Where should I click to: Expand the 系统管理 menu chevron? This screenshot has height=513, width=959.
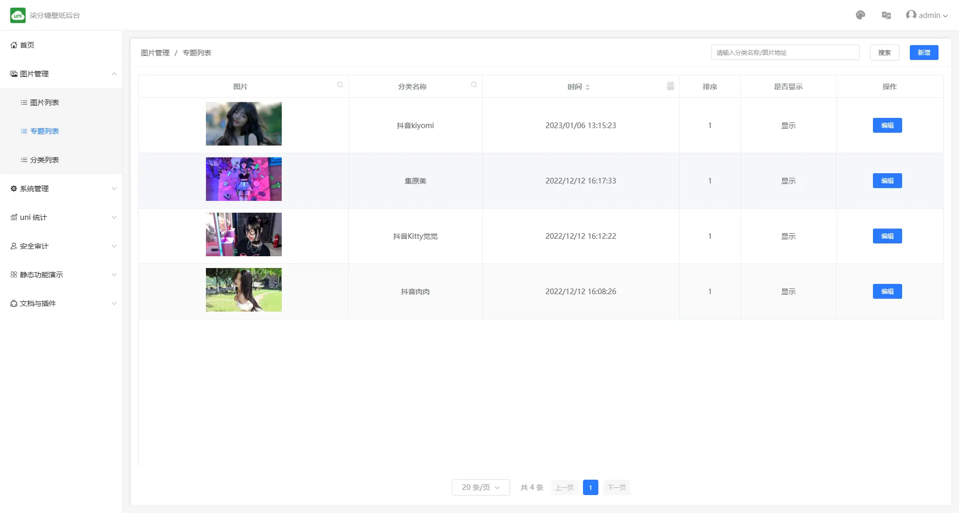114,189
